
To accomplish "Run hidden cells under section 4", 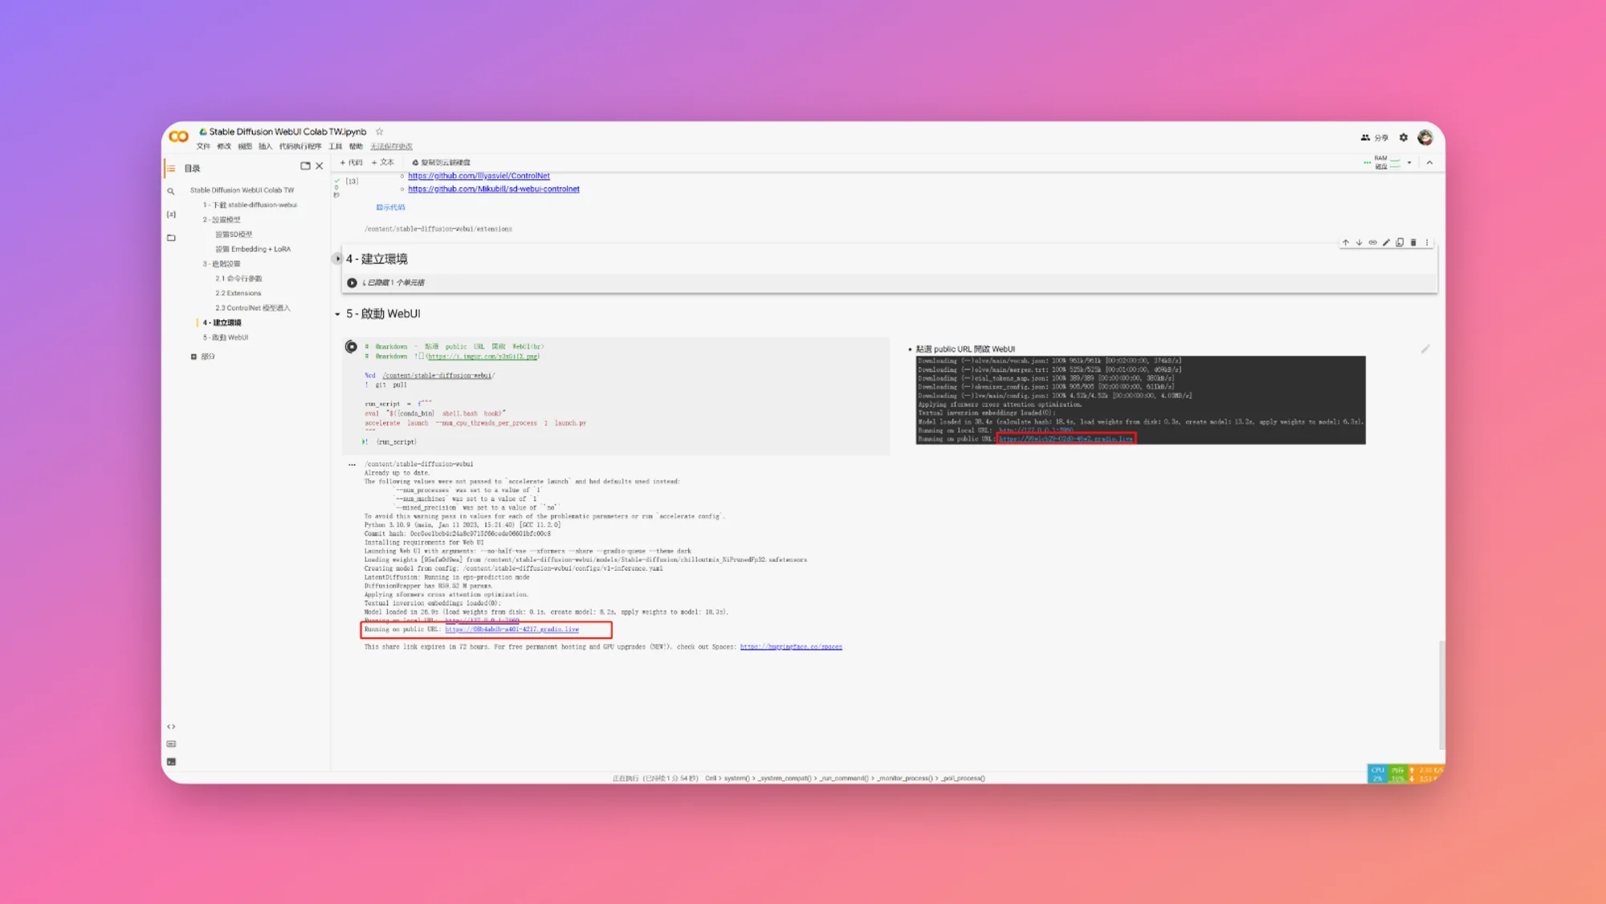I will pos(352,283).
